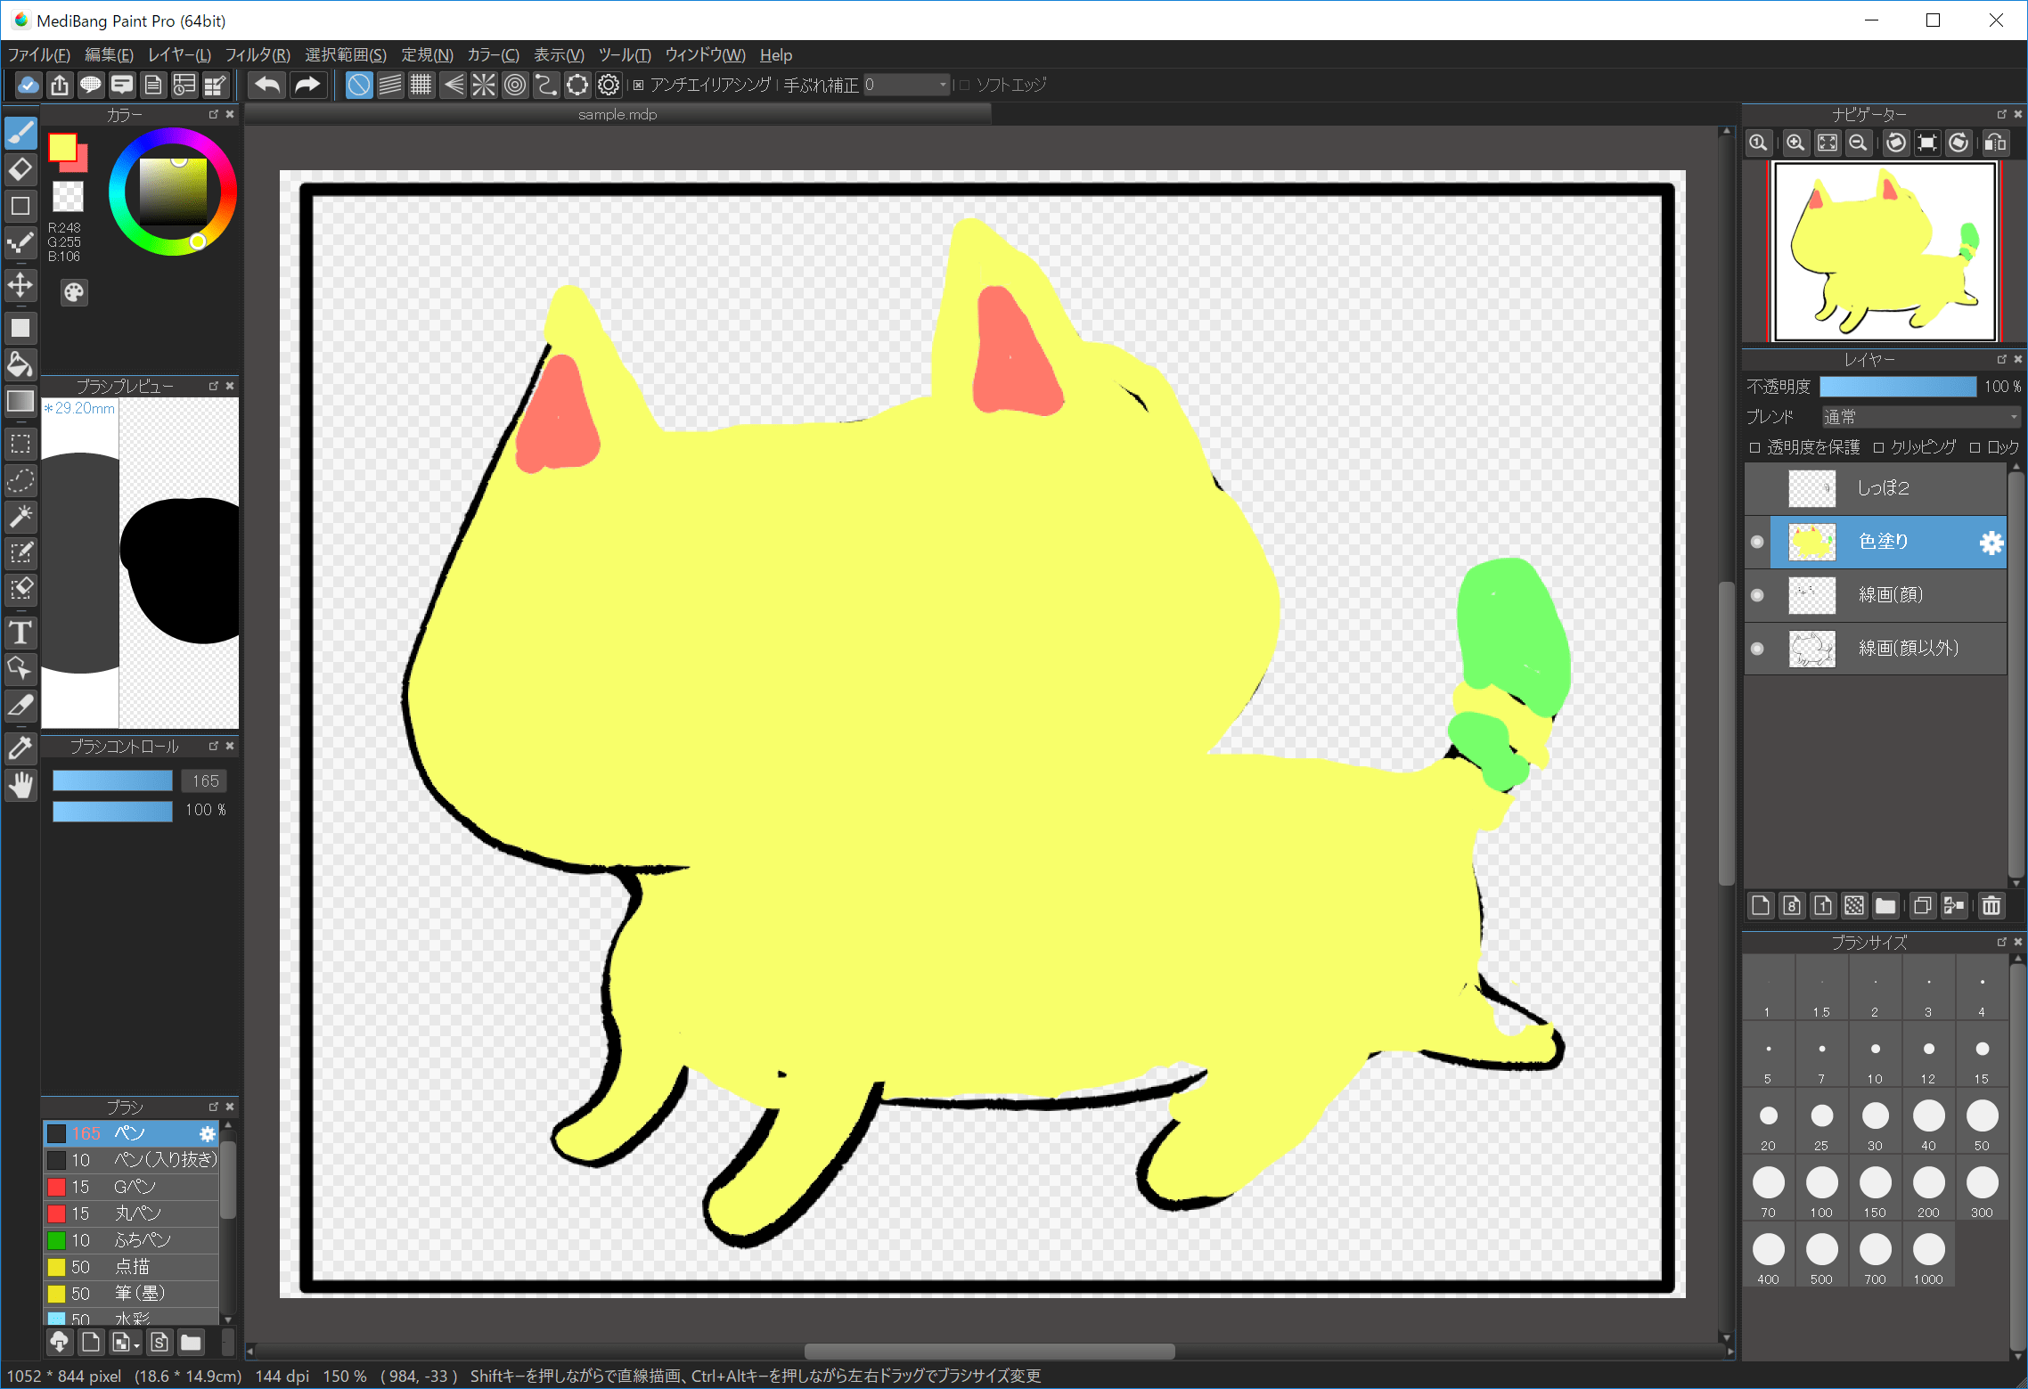Viewport: 2028px width, 1389px height.
Task: Select the Magic Wand selection tool
Action: pyautogui.click(x=20, y=517)
